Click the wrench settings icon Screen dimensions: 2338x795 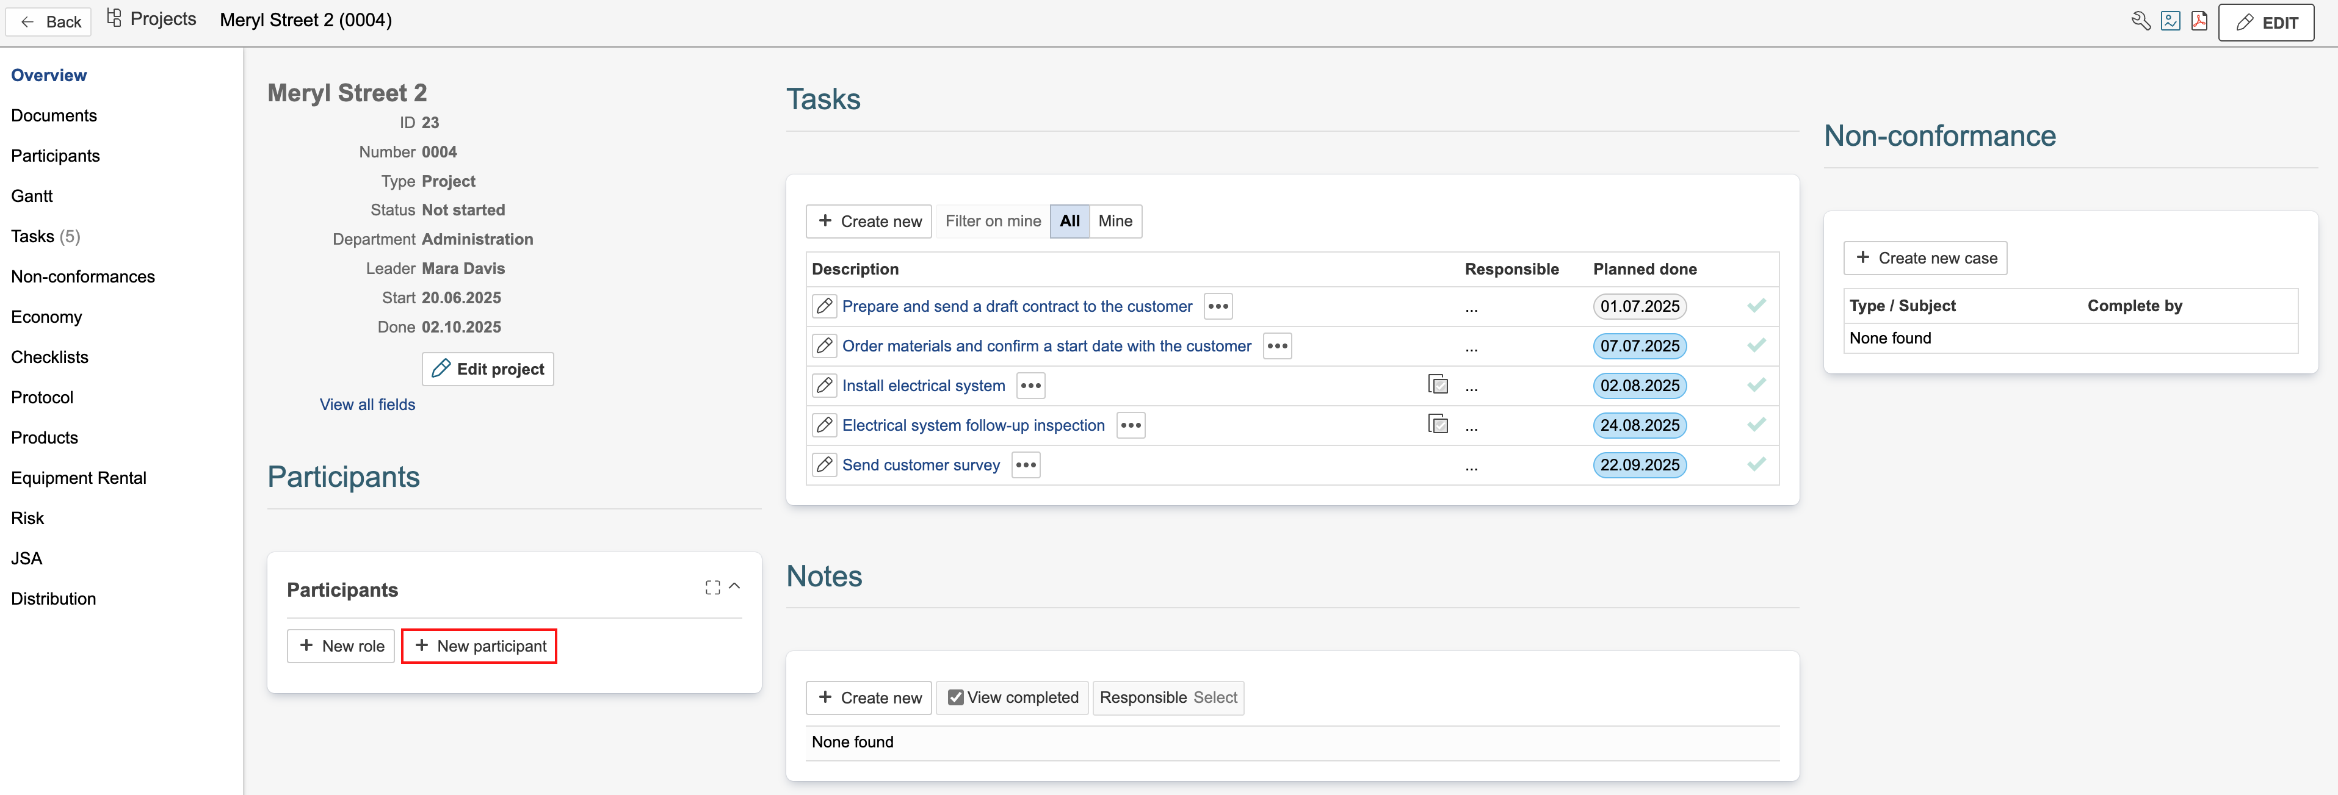tap(2140, 21)
